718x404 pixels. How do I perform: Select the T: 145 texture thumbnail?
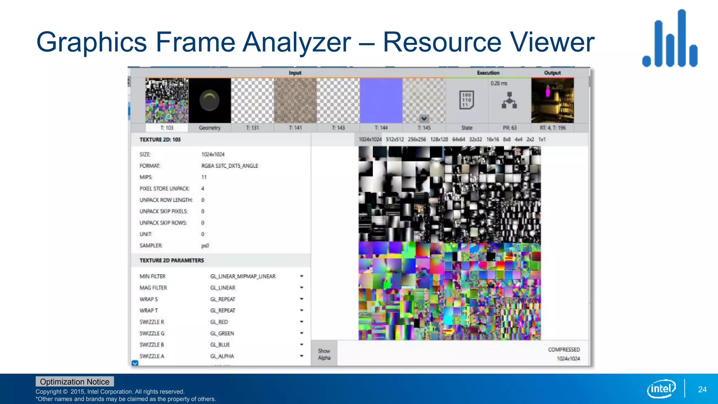coord(424,101)
